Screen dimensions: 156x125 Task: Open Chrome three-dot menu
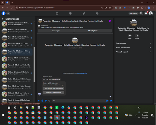click(153, 8)
